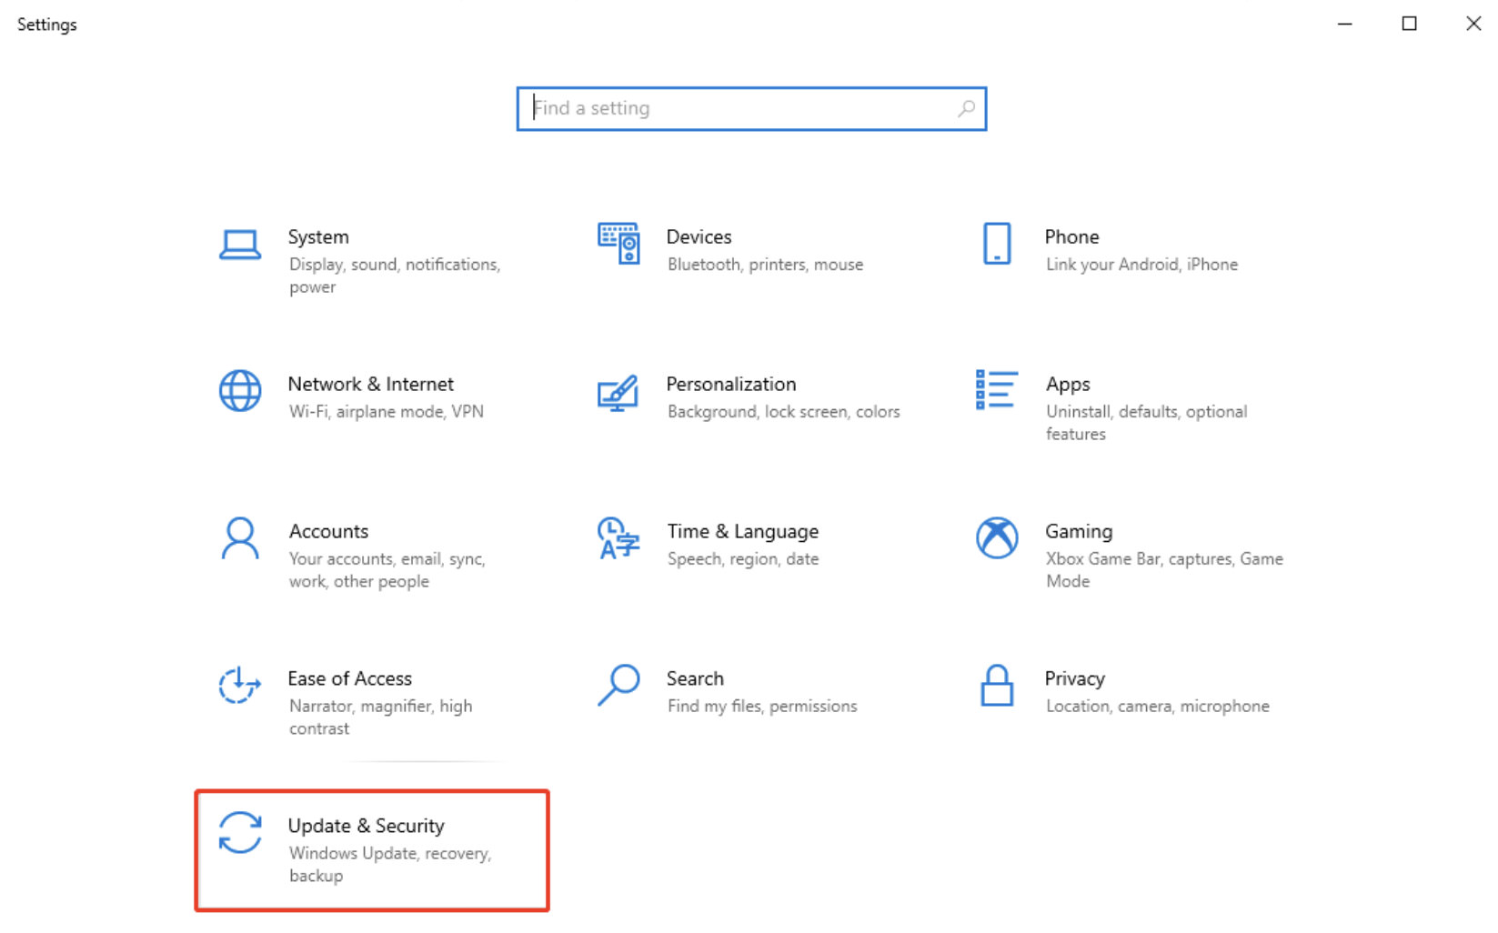Click the System laptop icon
This screenshot has height=933, width=1498.
240,245
